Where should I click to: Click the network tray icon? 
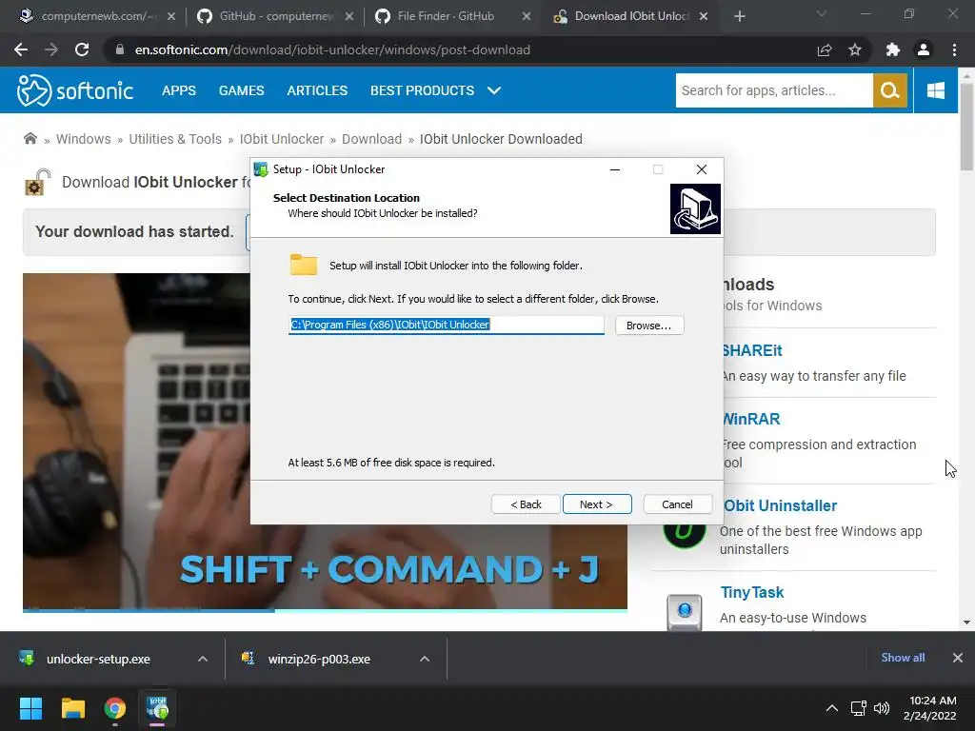858,708
